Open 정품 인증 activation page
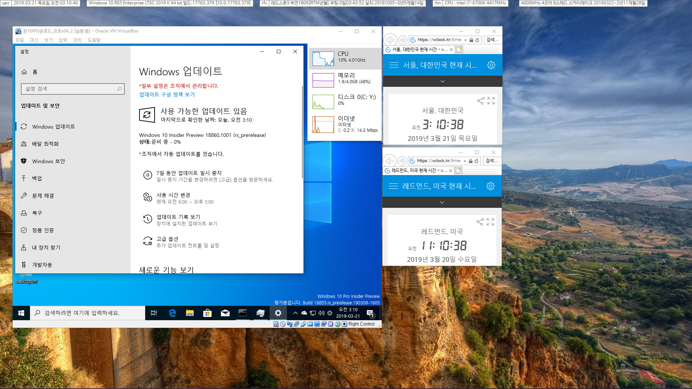This screenshot has width=692, height=389. 43,230
